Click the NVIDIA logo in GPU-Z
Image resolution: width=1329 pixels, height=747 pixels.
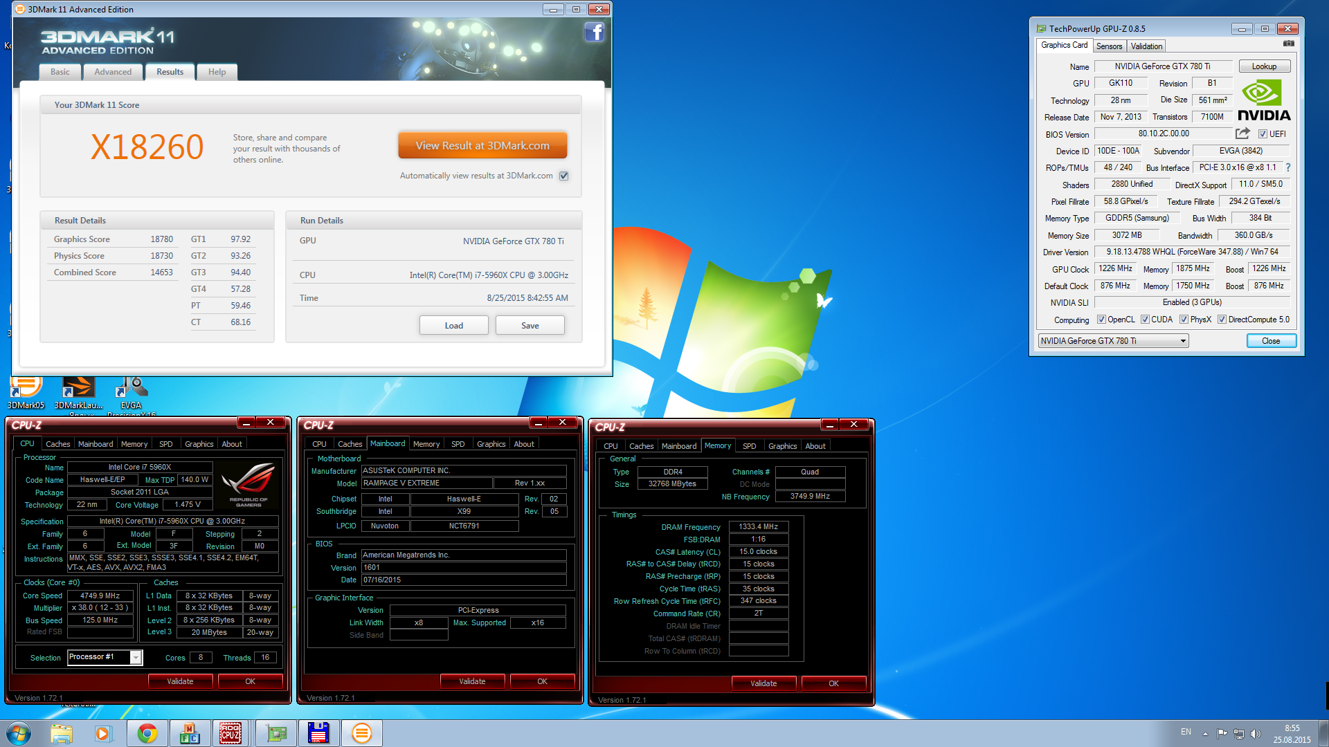click(x=1264, y=100)
